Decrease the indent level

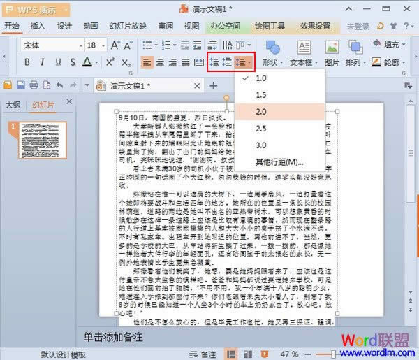[x=184, y=45]
